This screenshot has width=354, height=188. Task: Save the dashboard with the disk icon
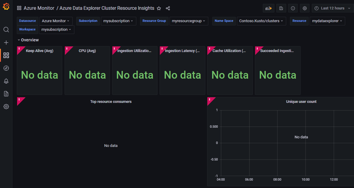click(281, 8)
